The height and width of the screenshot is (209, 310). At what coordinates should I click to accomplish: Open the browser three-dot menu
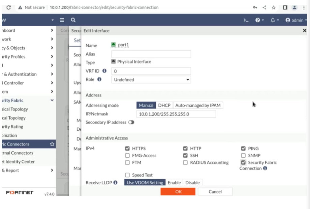click(x=304, y=7)
